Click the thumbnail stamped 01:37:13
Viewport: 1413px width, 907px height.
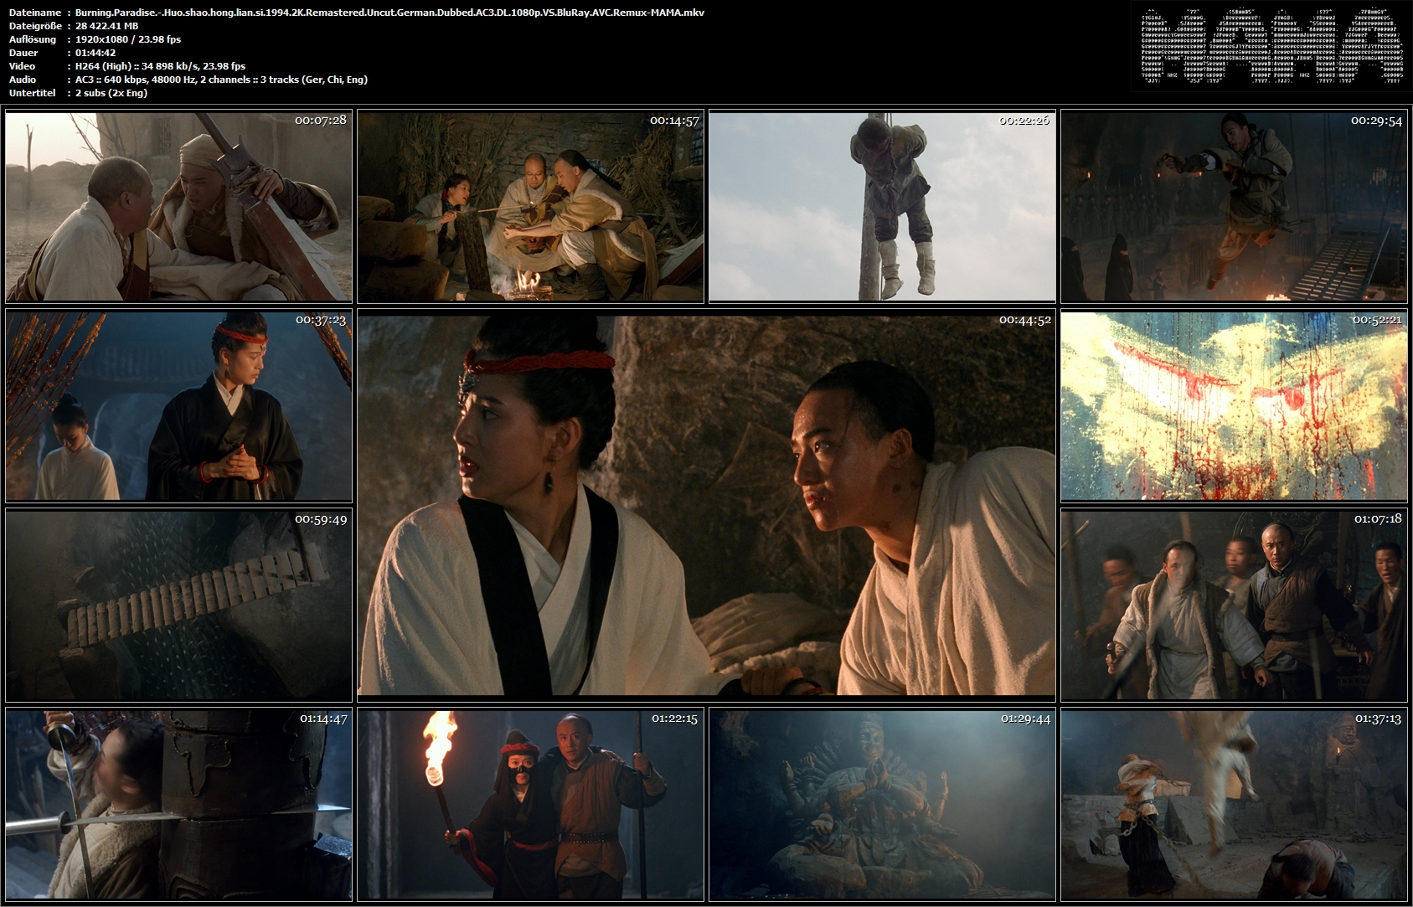[x=1234, y=805]
